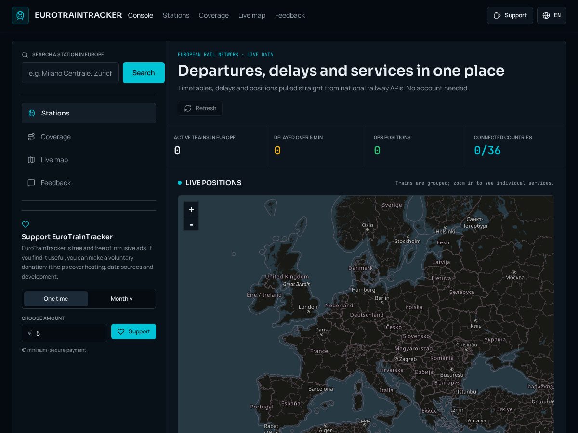Click Barcelona on the map
Viewport: 578px width, 433px height.
click(x=320, y=389)
